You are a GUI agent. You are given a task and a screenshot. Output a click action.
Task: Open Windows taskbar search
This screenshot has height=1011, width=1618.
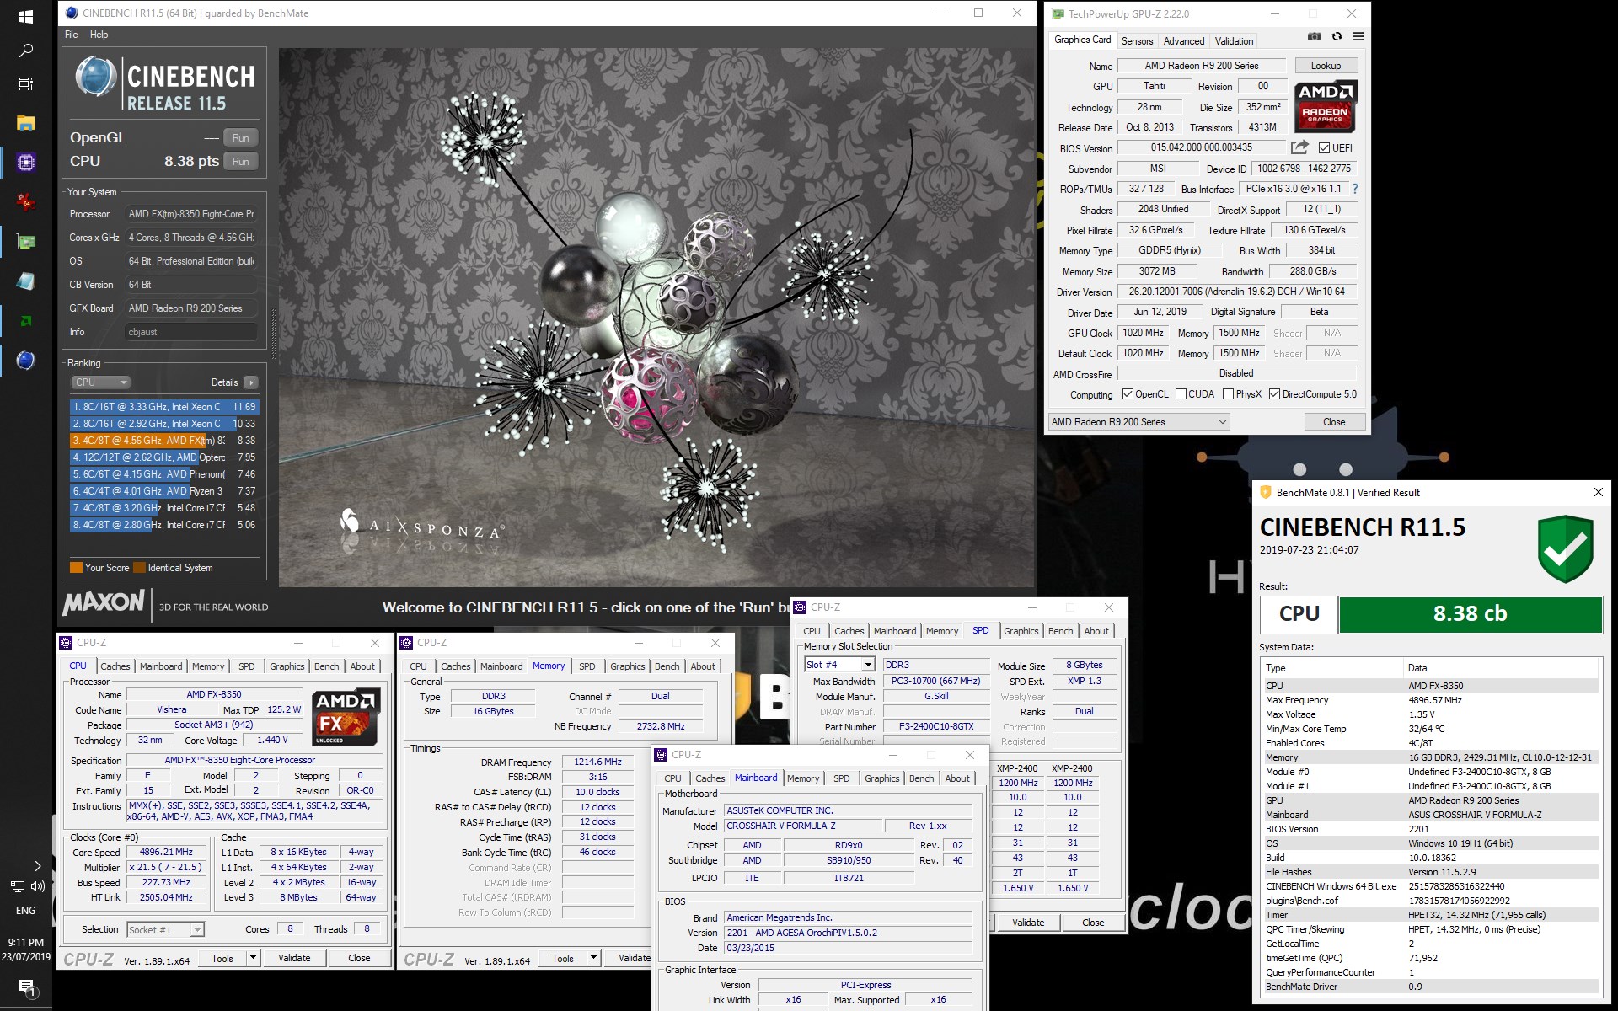[26, 51]
